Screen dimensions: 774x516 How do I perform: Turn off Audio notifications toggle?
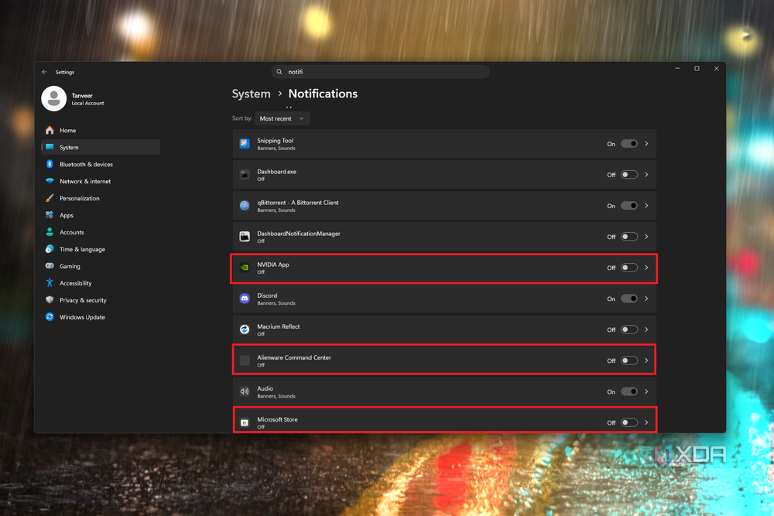pyautogui.click(x=628, y=391)
